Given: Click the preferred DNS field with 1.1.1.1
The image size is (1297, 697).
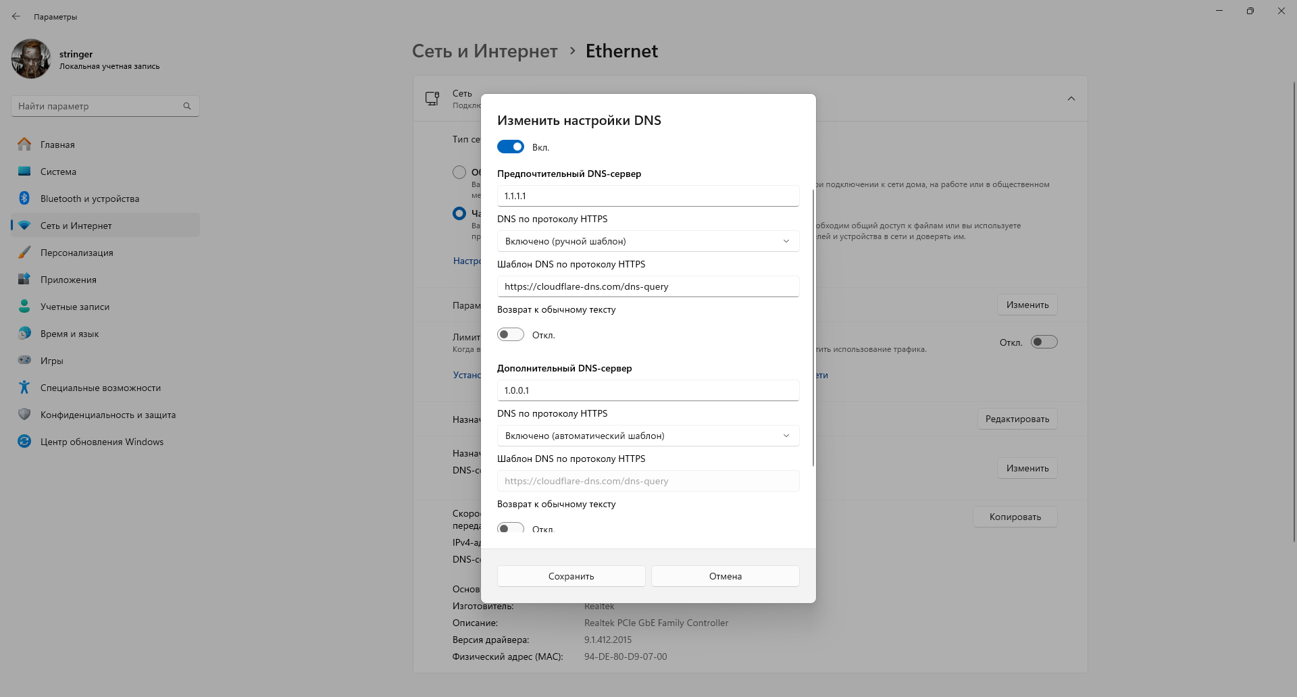Looking at the screenshot, I should click(648, 196).
